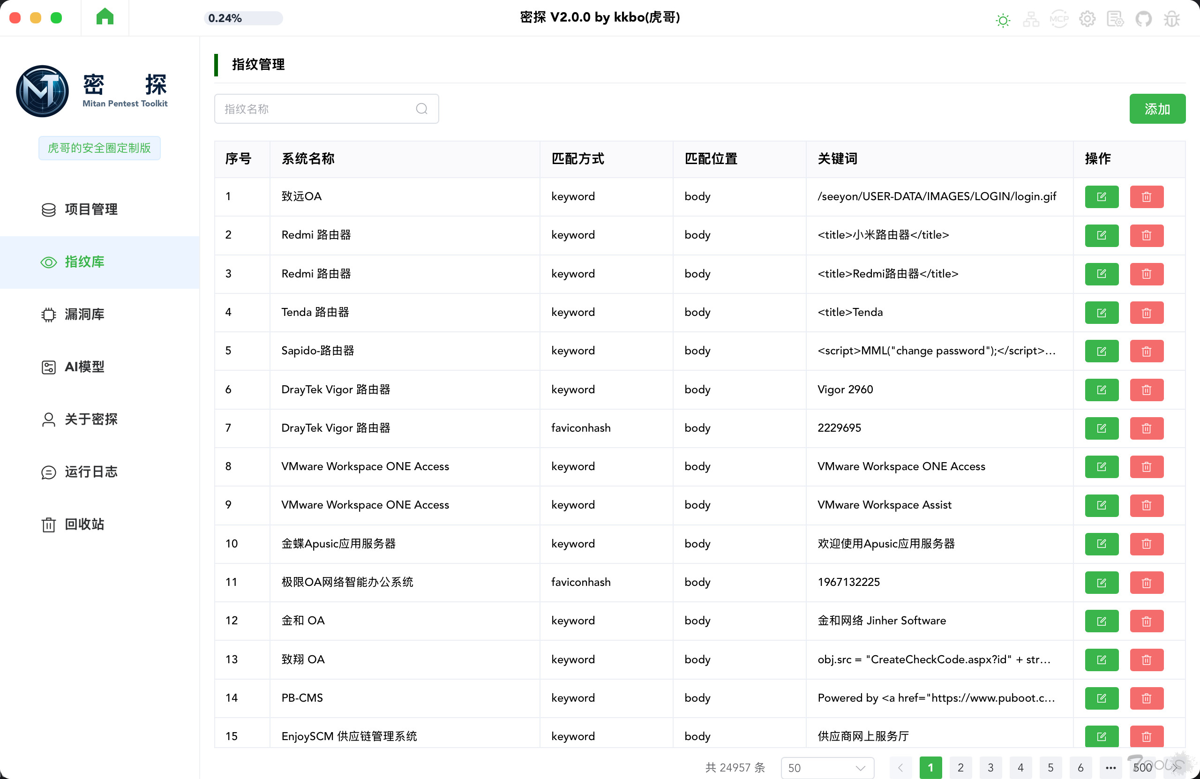
Task: Edit row 2 Redmi 路由器 entry
Action: [1102, 235]
